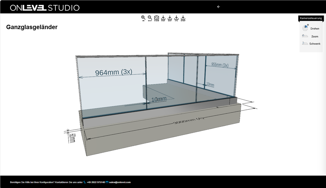Click the Zoom In magnifier icon
326x188 pixels.
(x=143, y=18)
